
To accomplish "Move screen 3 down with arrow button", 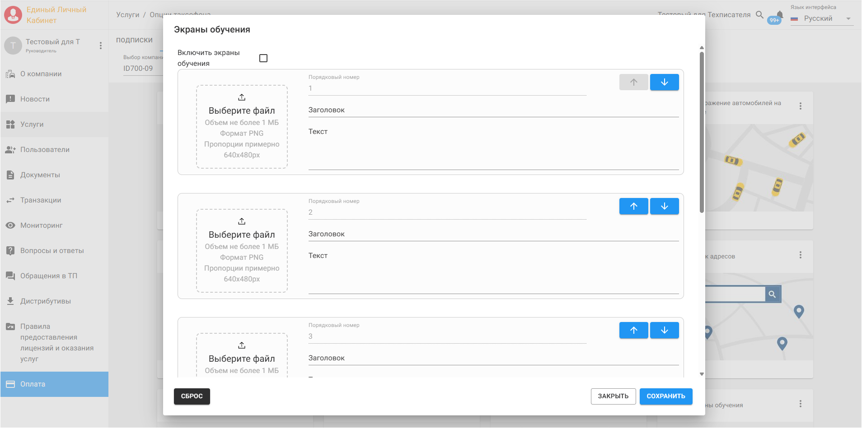I will [664, 330].
